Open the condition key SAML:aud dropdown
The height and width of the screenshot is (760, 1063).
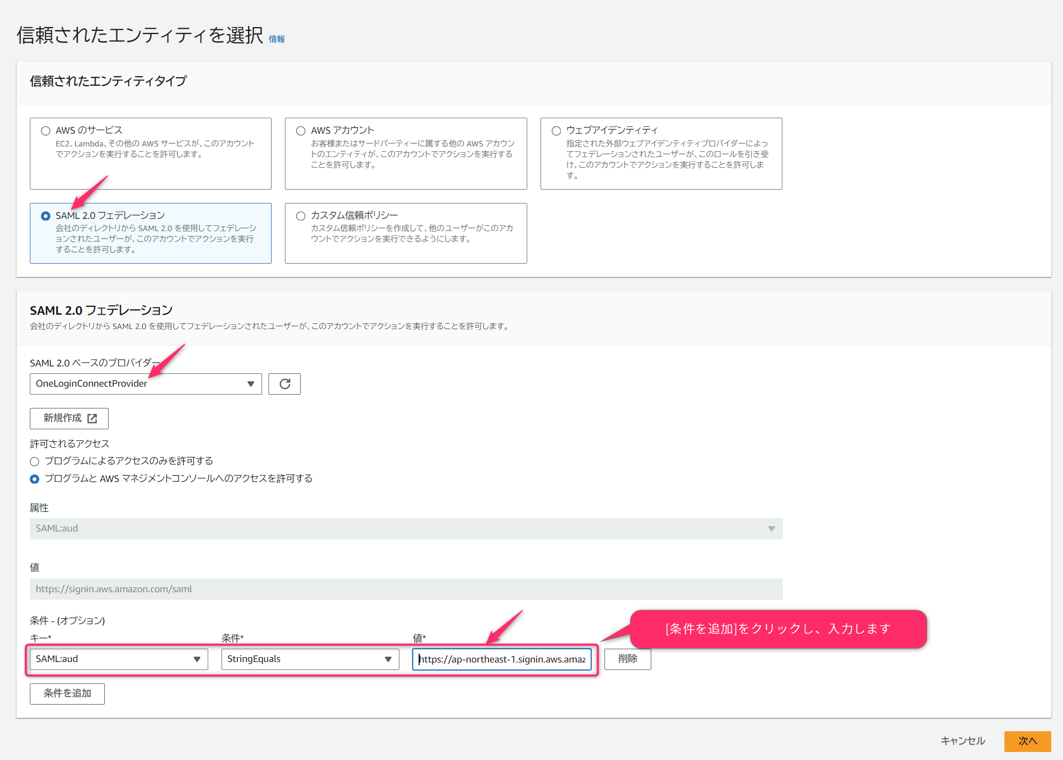pyautogui.click(x=119, y=659)
